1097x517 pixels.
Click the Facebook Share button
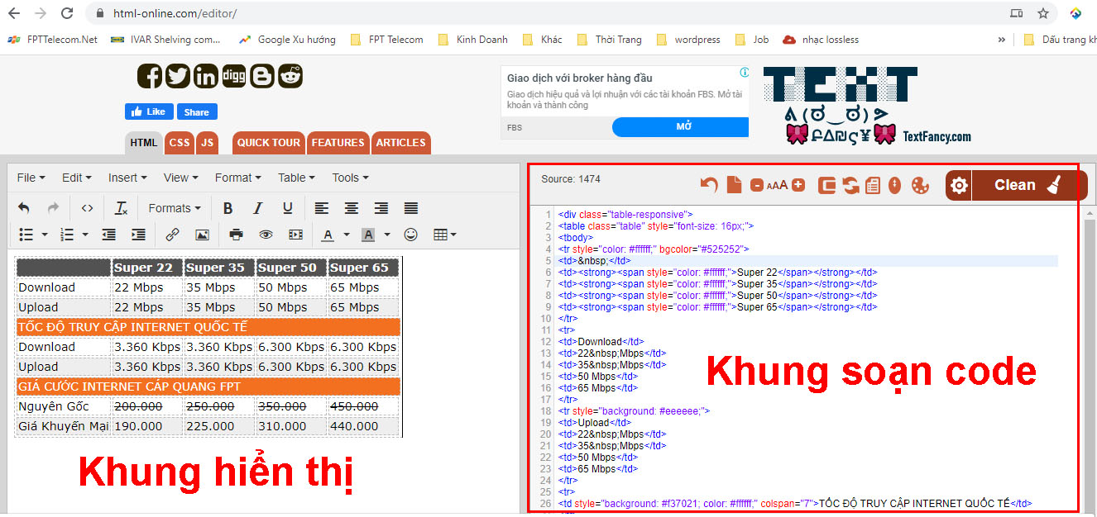coord(196,111)
